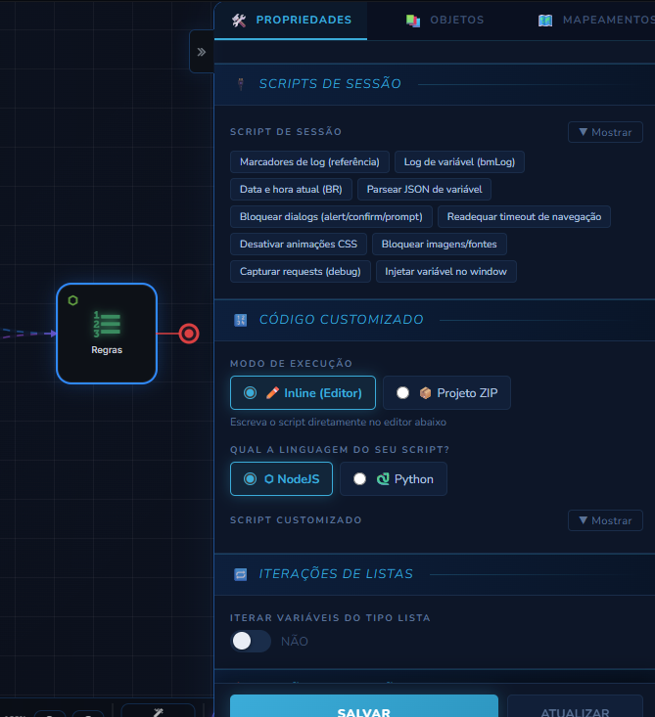This screenshot has height=717, width=655.
Task: Insert the Bloquear imagens/fontes snippet
Action: click(x=439, y=245)
